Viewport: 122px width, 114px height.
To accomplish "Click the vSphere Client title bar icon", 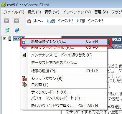I will click(x=4, y=5).
